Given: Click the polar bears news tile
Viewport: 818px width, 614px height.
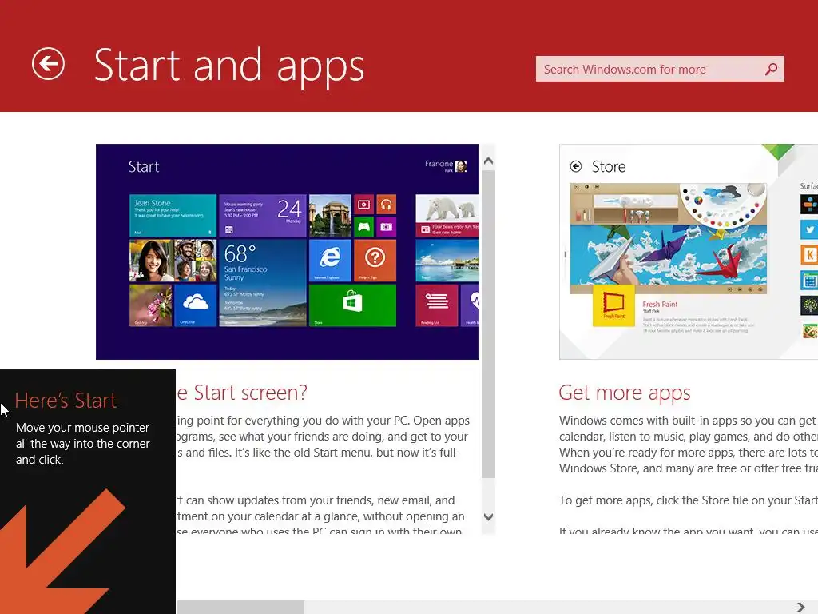Looking at the screenshot, I should tap(447, 216).
